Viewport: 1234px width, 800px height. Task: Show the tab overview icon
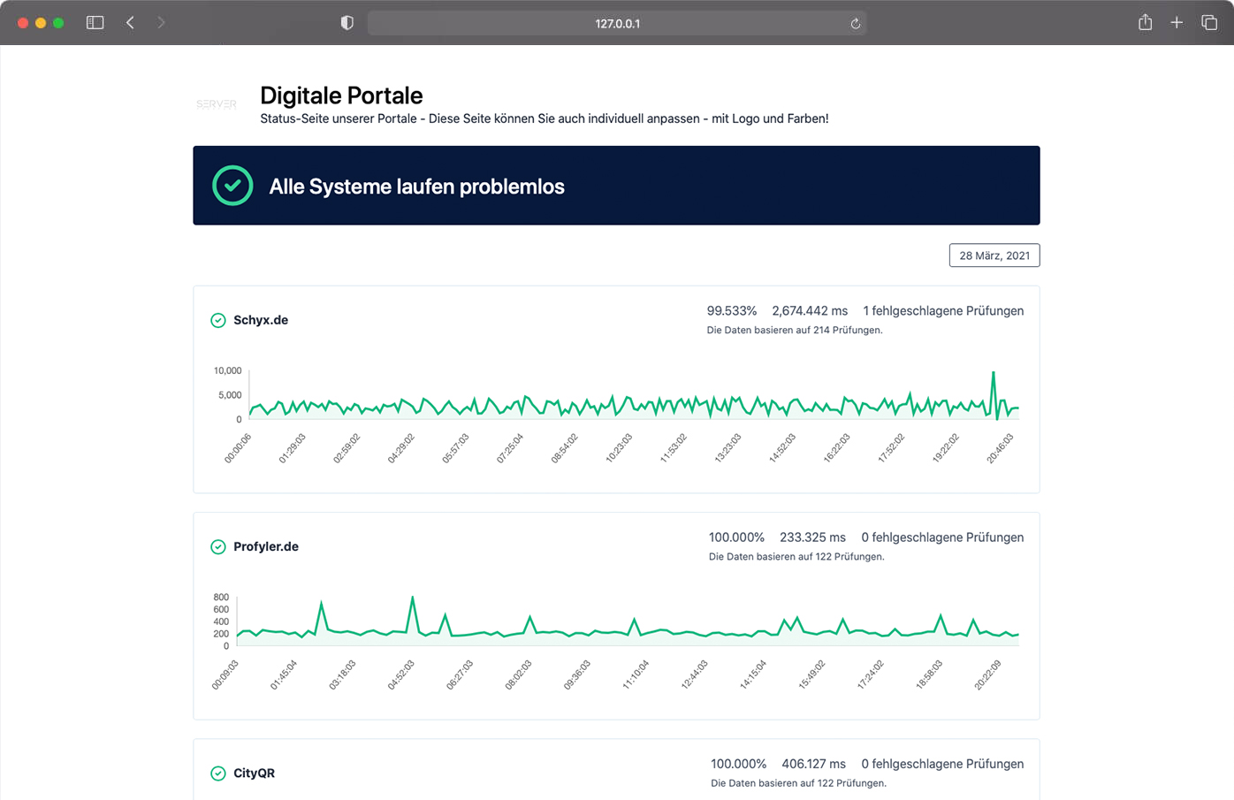click(1209, 23)
